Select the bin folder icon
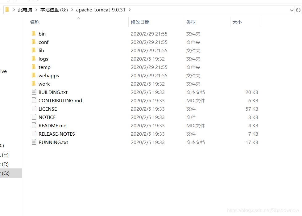The width and height of the screenshot is (302, 216). [x=34, y=34]
